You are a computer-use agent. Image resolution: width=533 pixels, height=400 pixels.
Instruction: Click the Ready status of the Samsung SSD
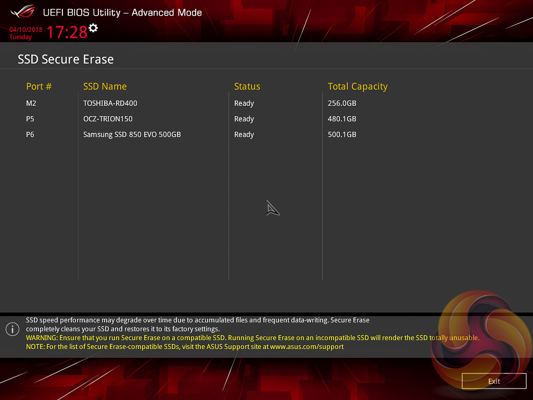[x=244, y=135]
